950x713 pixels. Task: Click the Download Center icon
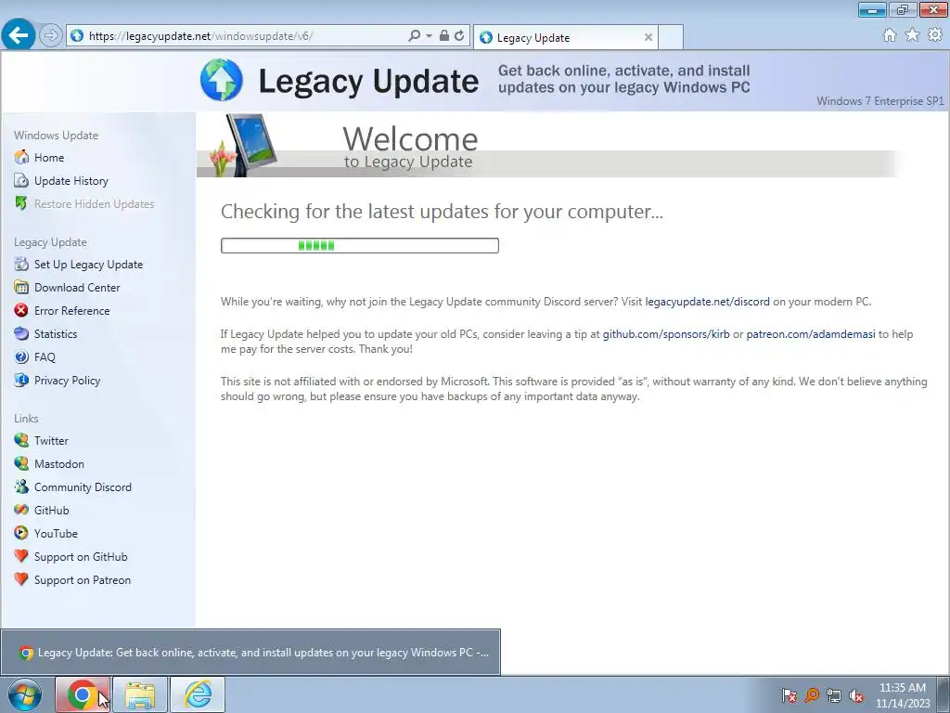click(21, 288)
